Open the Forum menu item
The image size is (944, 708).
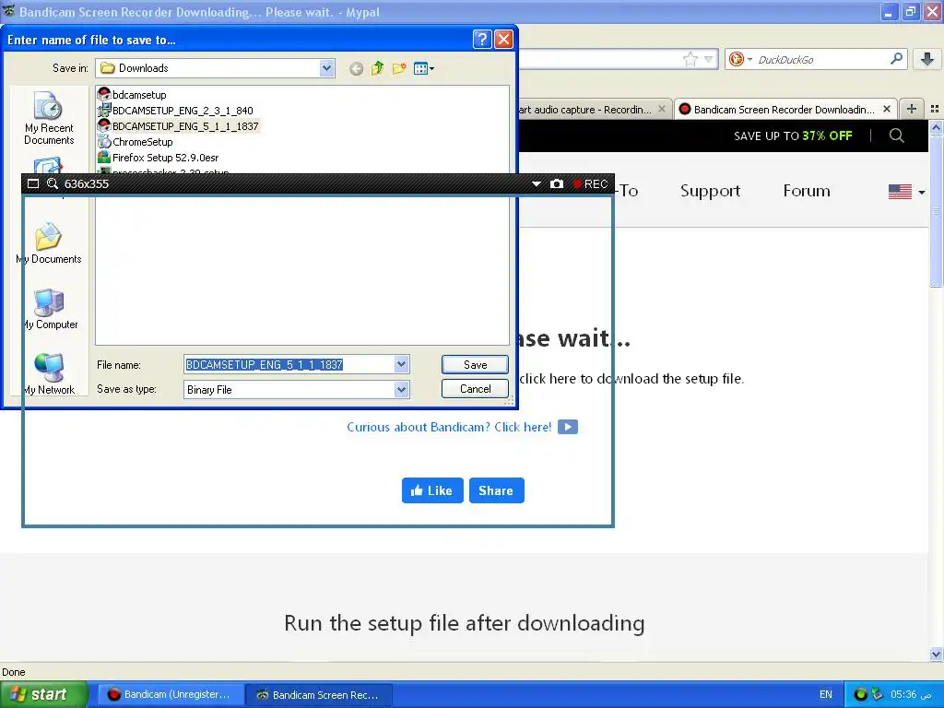pyautogui.click(x=807, y=191)
